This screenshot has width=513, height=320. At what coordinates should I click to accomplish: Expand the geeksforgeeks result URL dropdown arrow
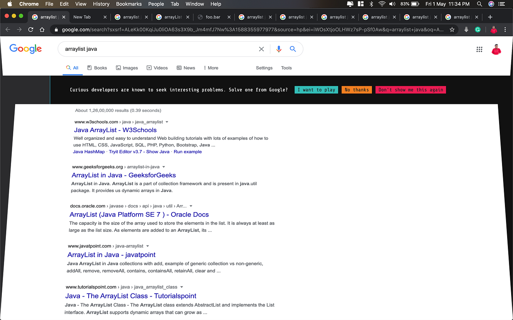pos(164,167)
